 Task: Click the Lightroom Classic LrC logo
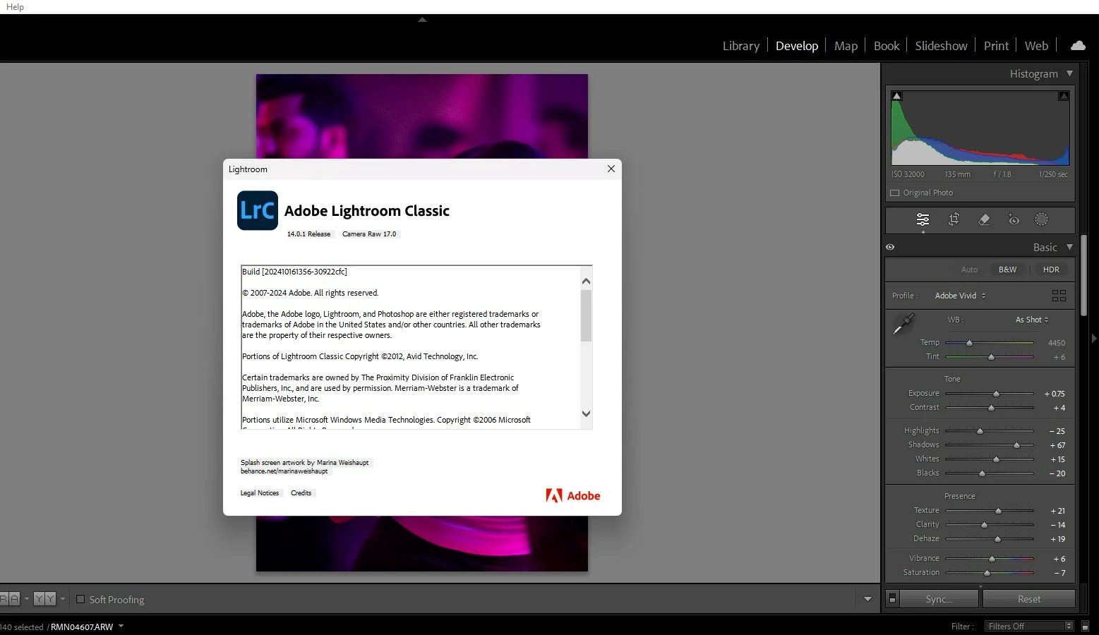[x=258, y=210]
